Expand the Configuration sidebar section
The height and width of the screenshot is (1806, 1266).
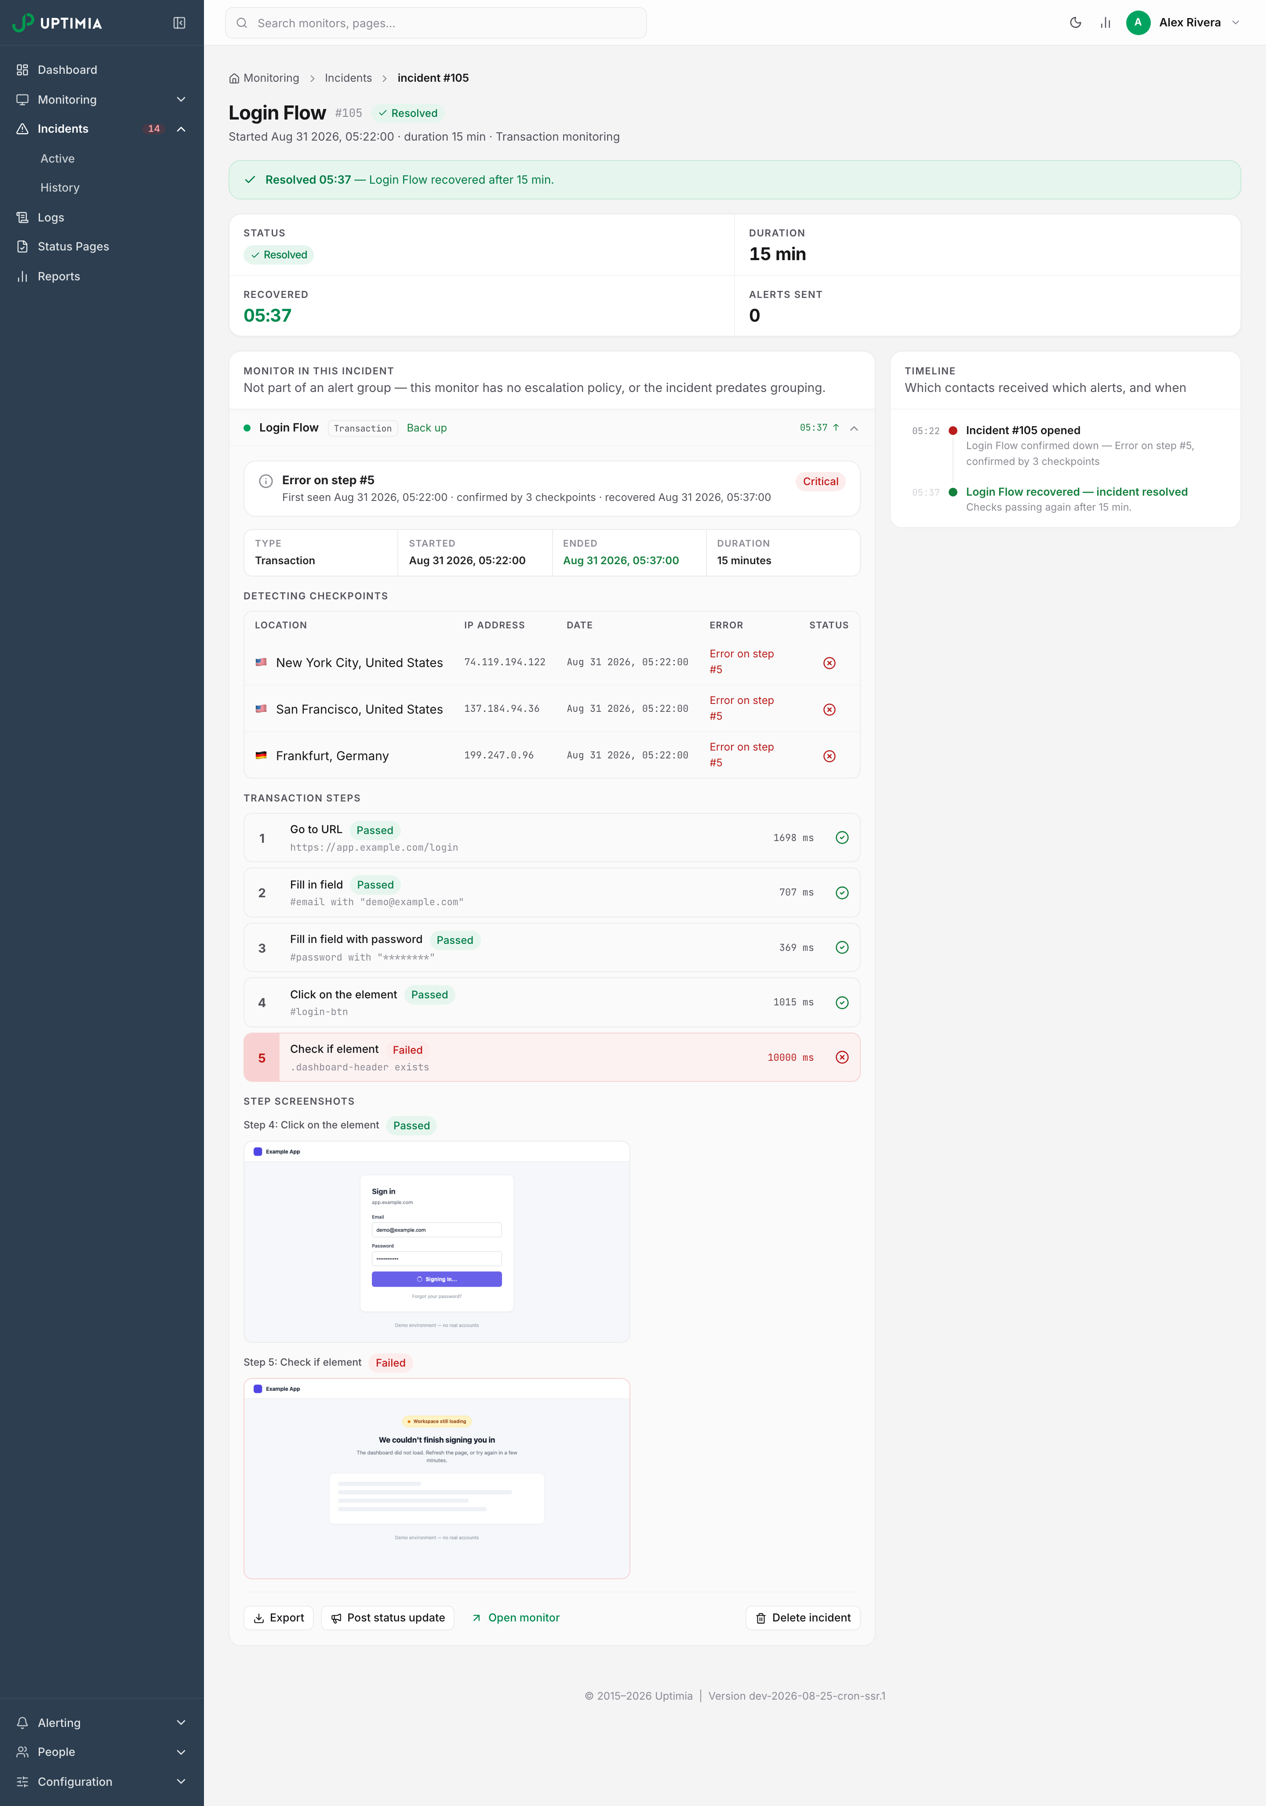pyautogui.click(x=102, y=1782)
